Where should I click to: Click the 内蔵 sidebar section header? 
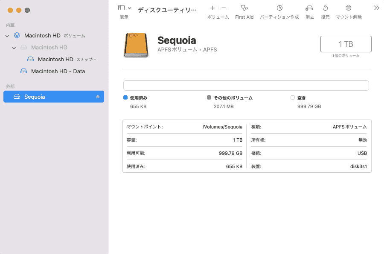(10, 25)
